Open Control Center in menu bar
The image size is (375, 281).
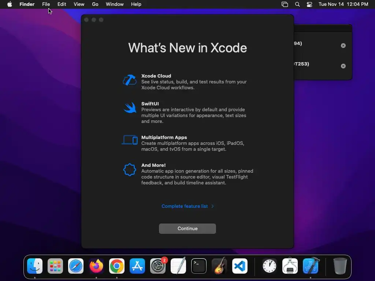point(309,4)
